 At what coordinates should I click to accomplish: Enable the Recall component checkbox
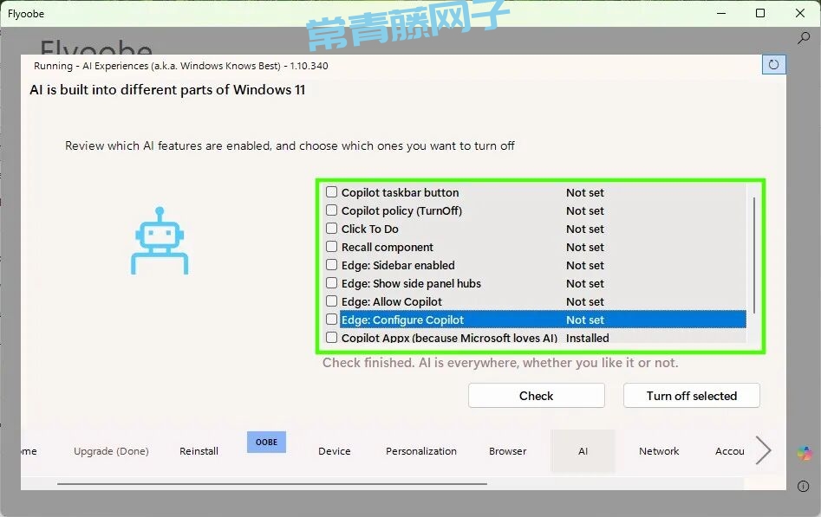click(x=331, y=247)
